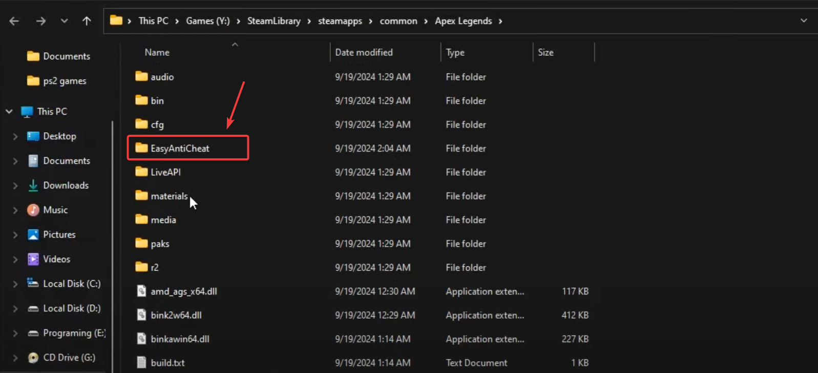Viewport: 818px width, 373px height.
Task: Collapse the This PC tree node
Action: (x=9, y=111)
